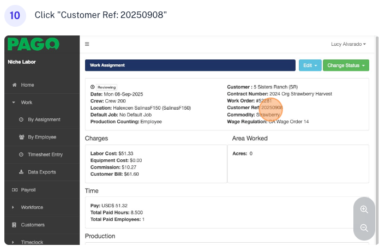
Task: Expand the Workforce sidebar section
Action: [32, 207]
